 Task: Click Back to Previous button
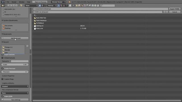[x=40, y=2]
